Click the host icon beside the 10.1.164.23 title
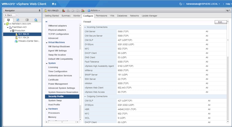 pyautogui.click(x=46, y=11)
